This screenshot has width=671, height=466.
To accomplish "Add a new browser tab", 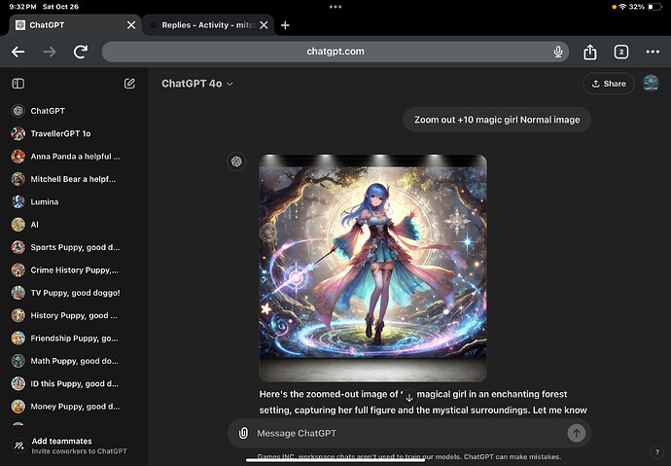I will click(x=285, y=25).
